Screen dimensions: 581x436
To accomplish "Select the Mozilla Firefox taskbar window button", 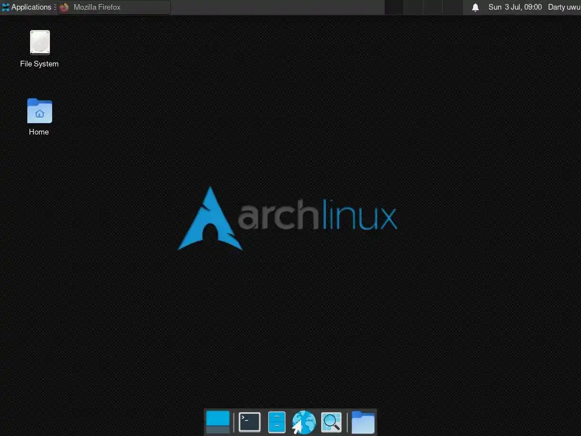I will 114,7.
